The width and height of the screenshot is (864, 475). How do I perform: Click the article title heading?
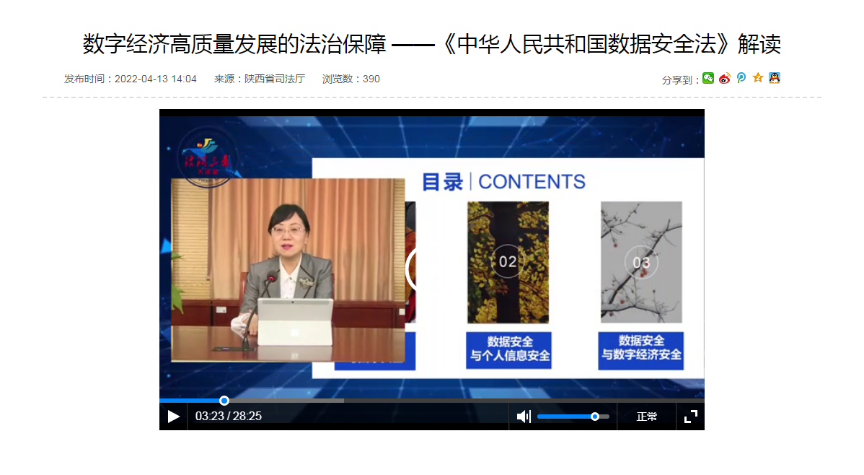point(431,45)
